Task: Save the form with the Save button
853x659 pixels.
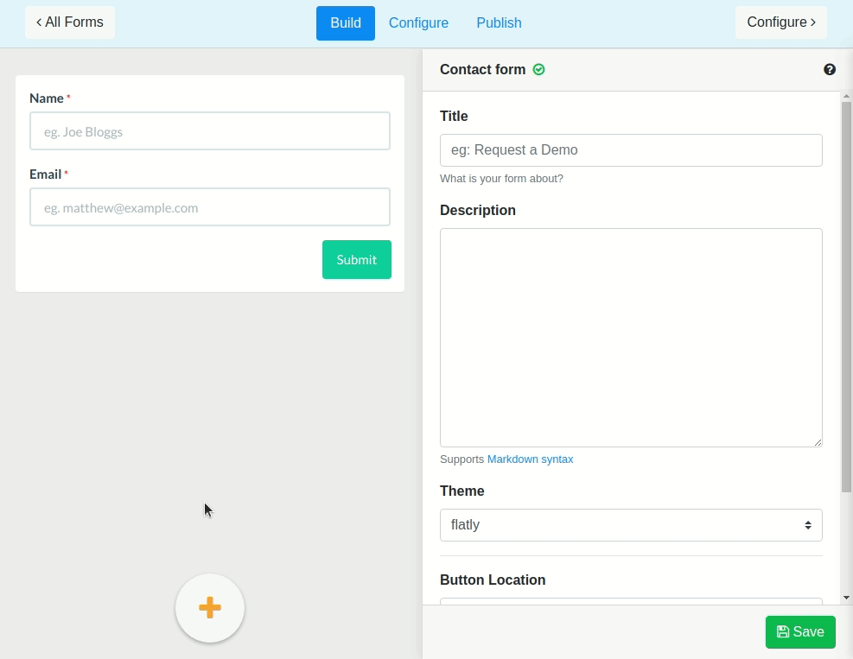Action: click(x=799, y=631)
